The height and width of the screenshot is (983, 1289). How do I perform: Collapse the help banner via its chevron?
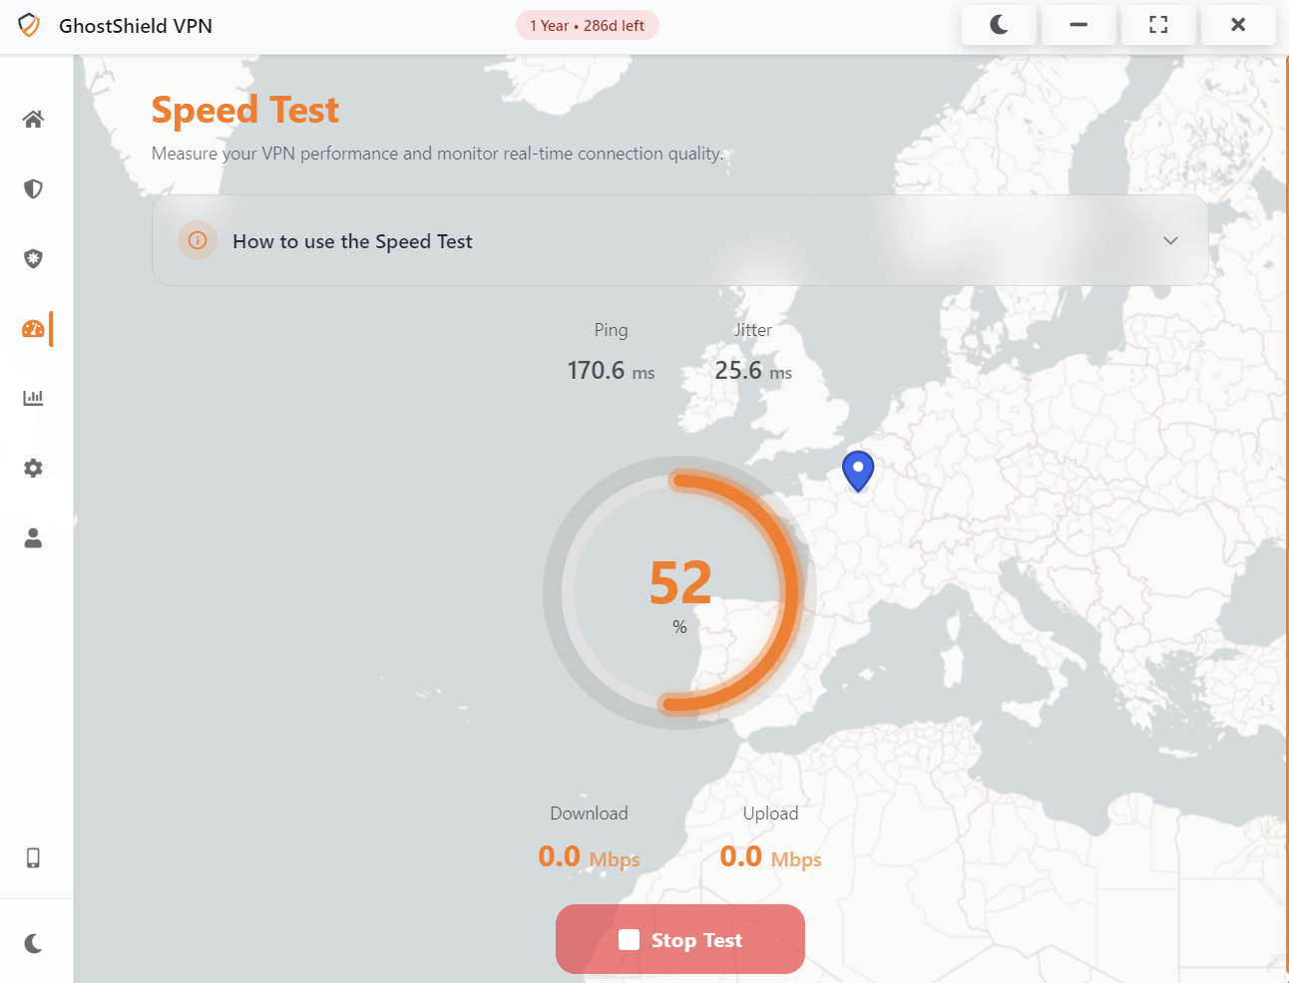coord(1169,240)
